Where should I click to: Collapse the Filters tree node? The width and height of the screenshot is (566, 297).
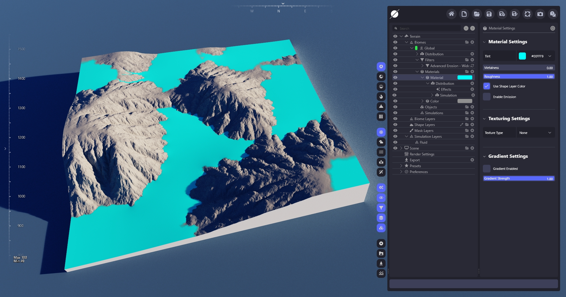417,60
